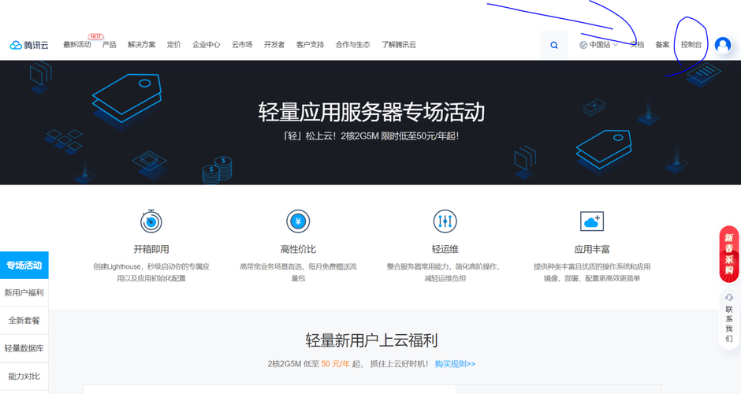Click the 高性价比 feature title

(x=298, y=249)
